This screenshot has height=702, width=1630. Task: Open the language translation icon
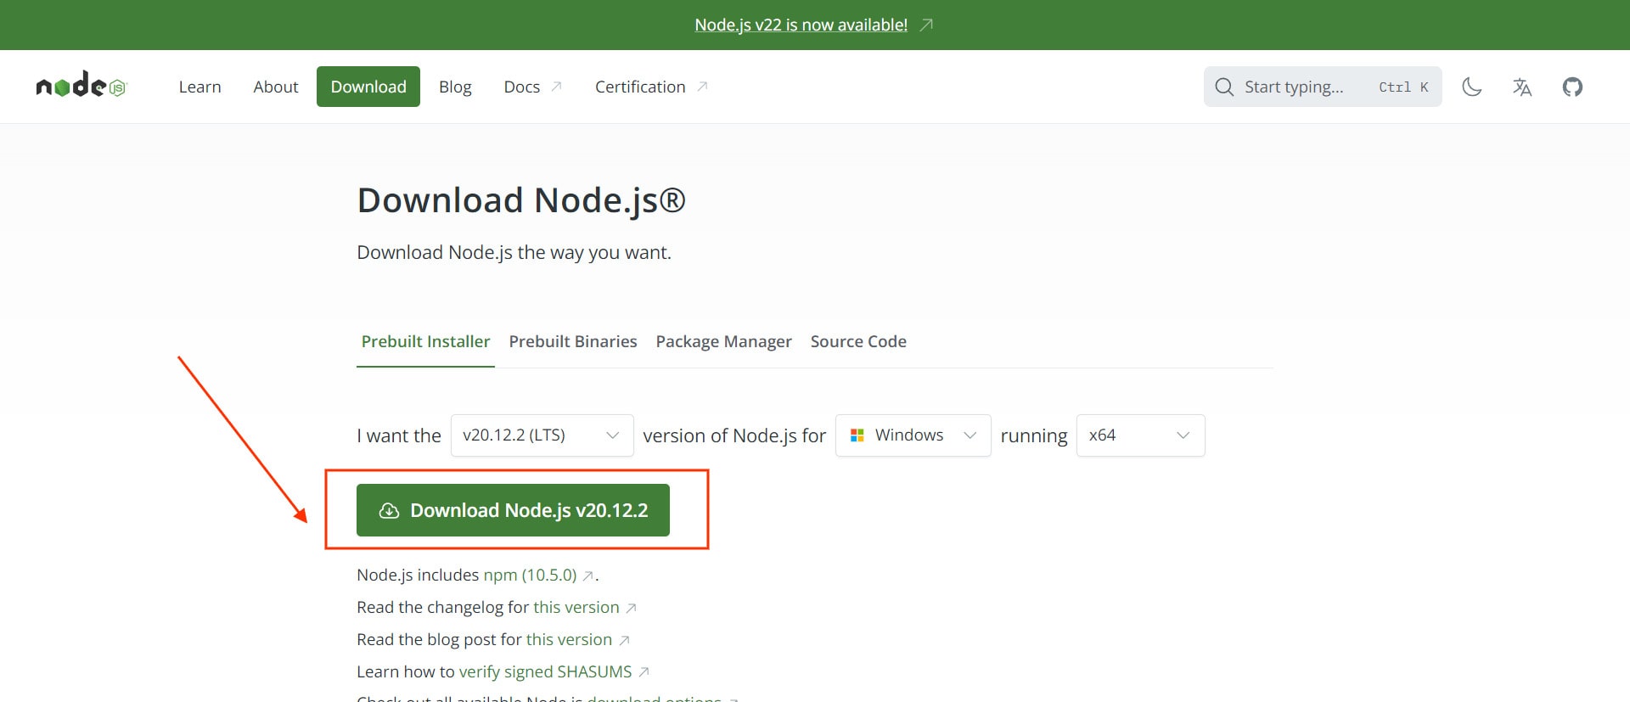[x=1522, y=87]
